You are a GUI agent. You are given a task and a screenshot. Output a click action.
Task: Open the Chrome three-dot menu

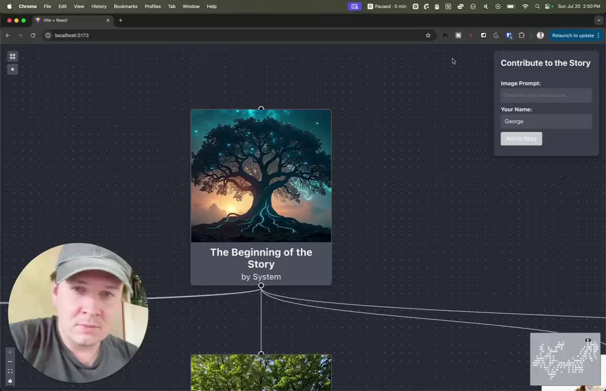click(x=598, y=35)
